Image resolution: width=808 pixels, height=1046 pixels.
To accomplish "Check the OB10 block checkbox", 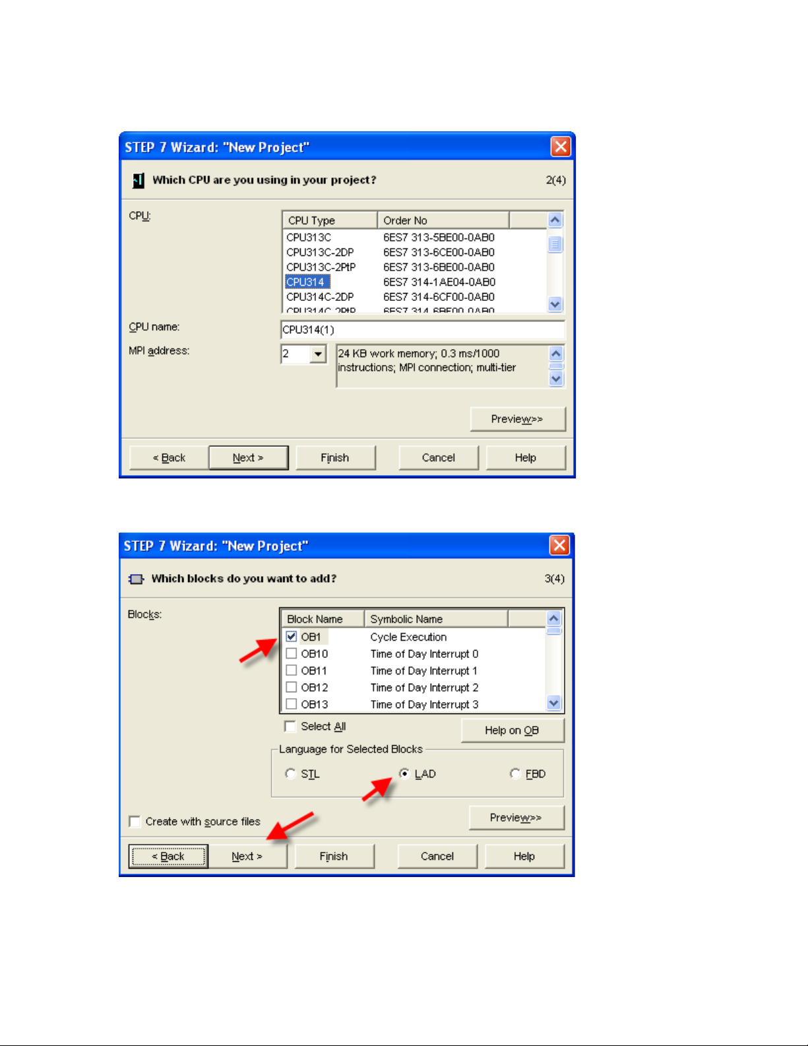I will point(291,654).
